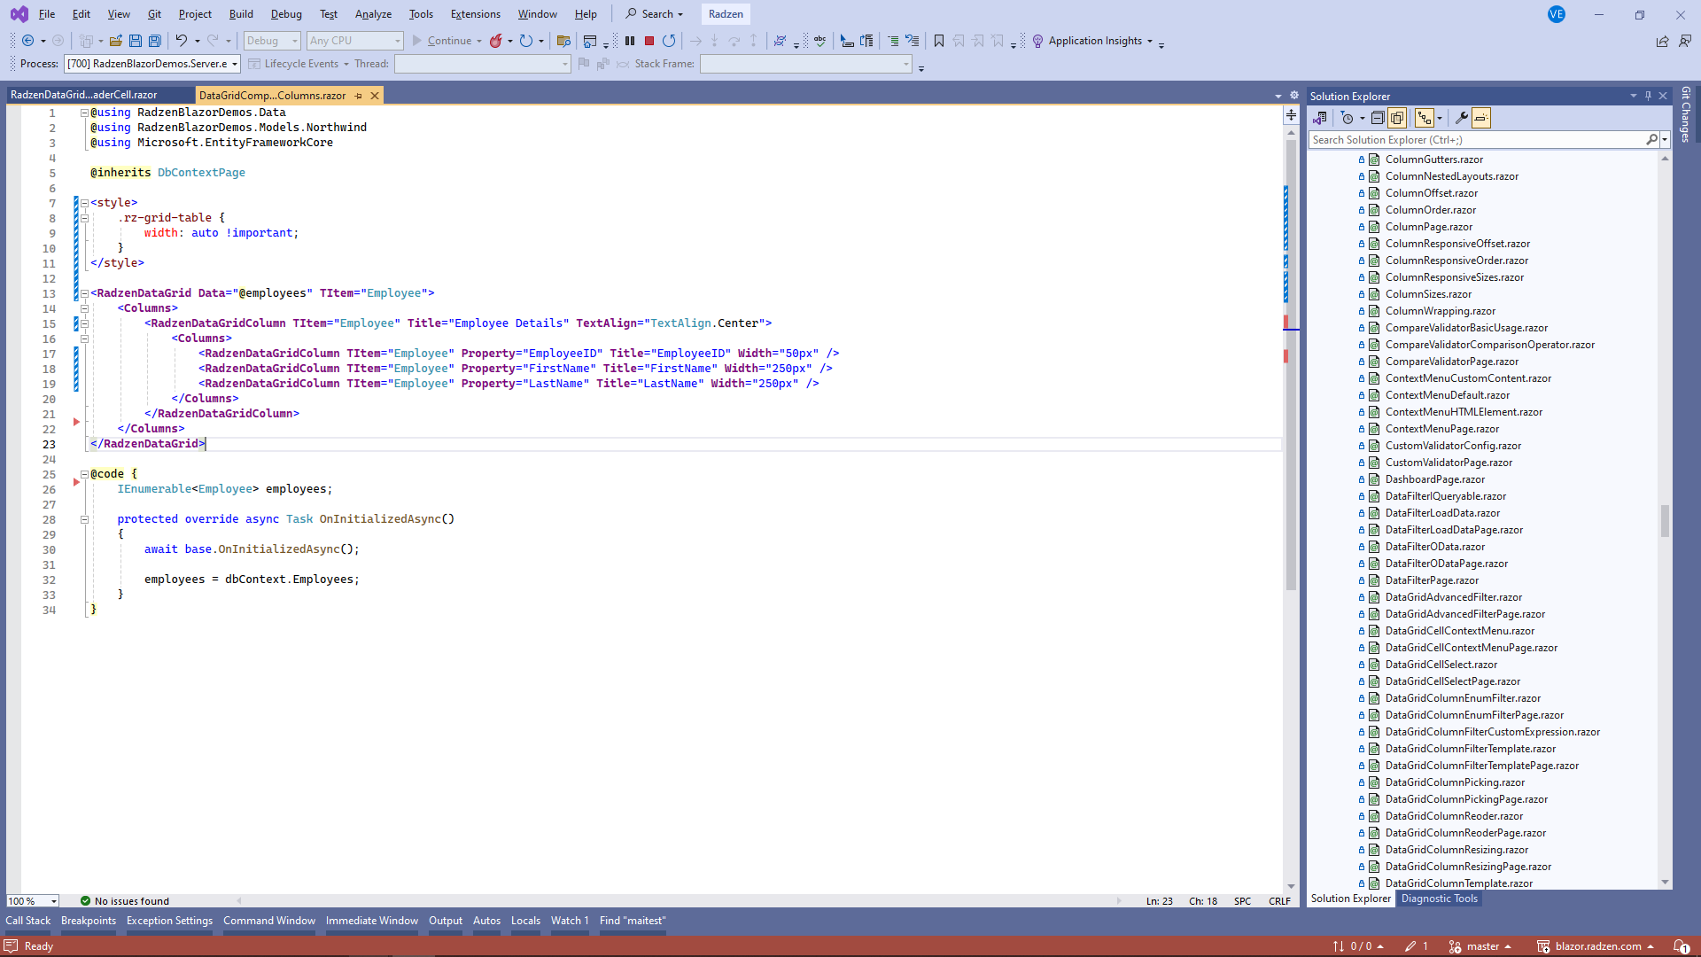Screen dimensions: 1701x957
Task: Click the Live Share icon in title area
Action: 1662,41
